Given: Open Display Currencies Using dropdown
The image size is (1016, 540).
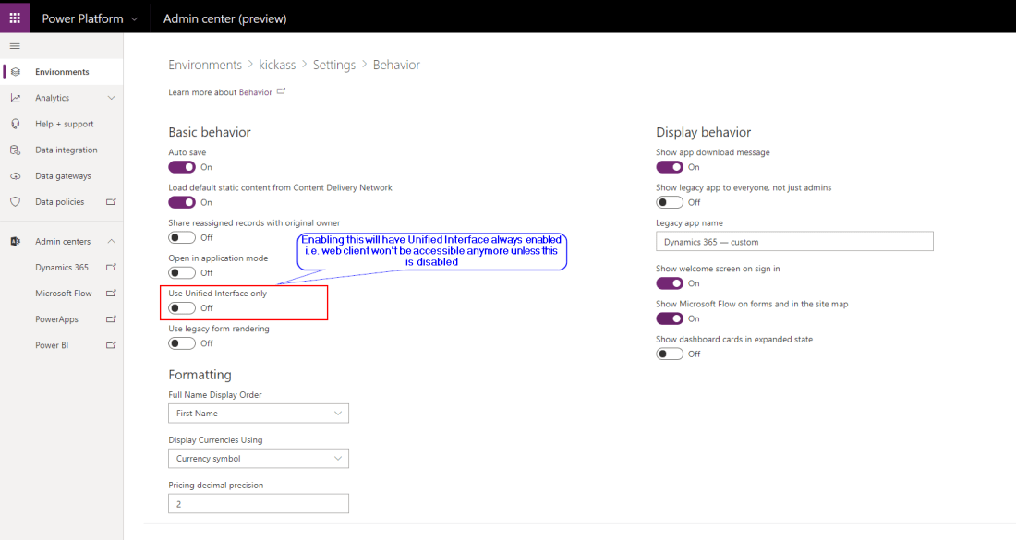Looking at the screenshot, I should tap(259, 459).
